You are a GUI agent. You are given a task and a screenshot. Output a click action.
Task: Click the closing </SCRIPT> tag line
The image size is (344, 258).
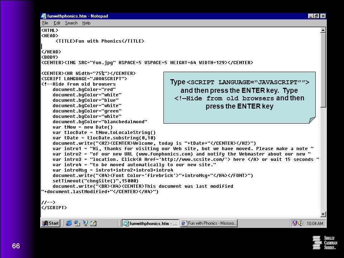tap(54, 207)
